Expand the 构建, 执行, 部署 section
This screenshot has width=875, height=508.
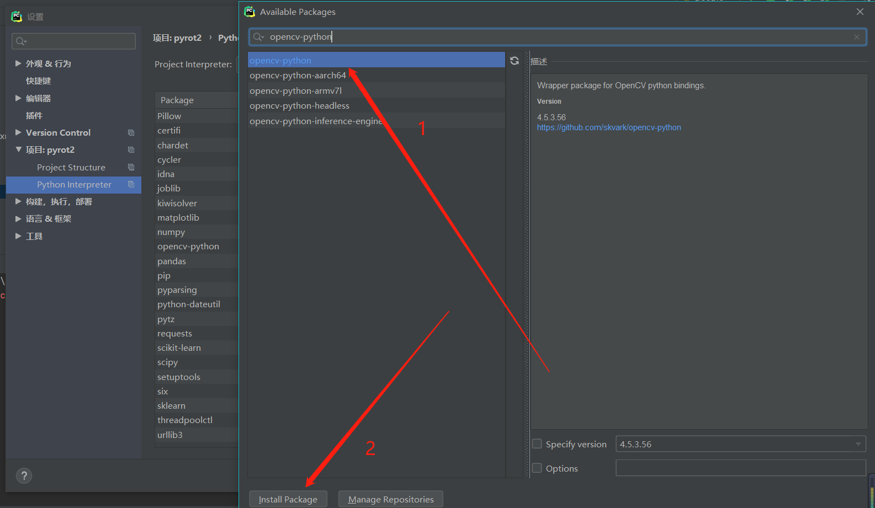(x=18, y=201)
